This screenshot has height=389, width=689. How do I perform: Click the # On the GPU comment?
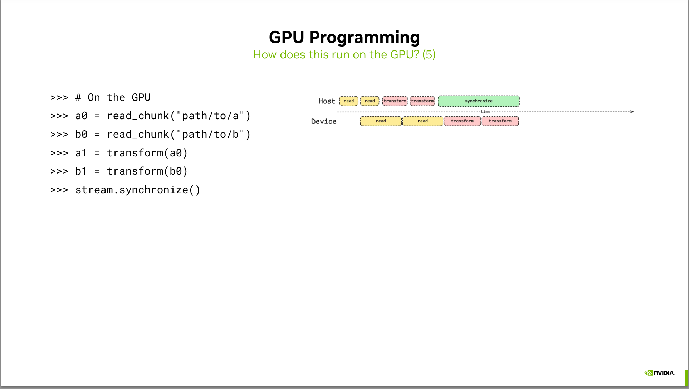coord(113,97)
